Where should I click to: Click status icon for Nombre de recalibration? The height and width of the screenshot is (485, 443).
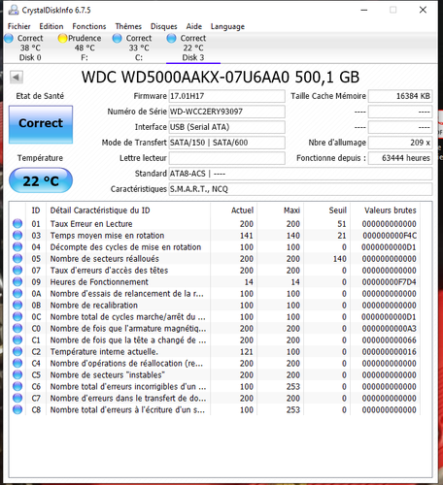click(x=17, y=305)
